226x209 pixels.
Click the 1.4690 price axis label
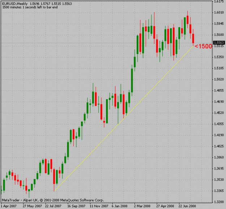click(219, 102)
